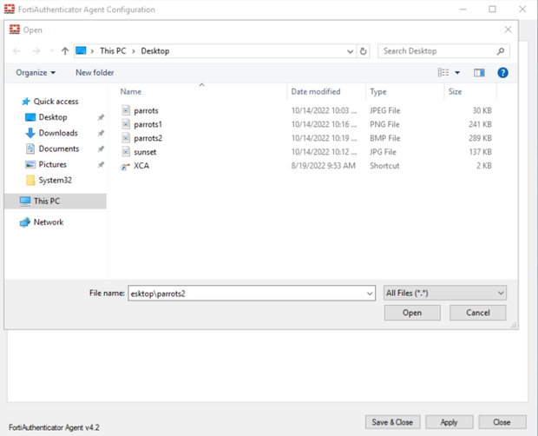Expand the File name dropdown arrow

370,294
